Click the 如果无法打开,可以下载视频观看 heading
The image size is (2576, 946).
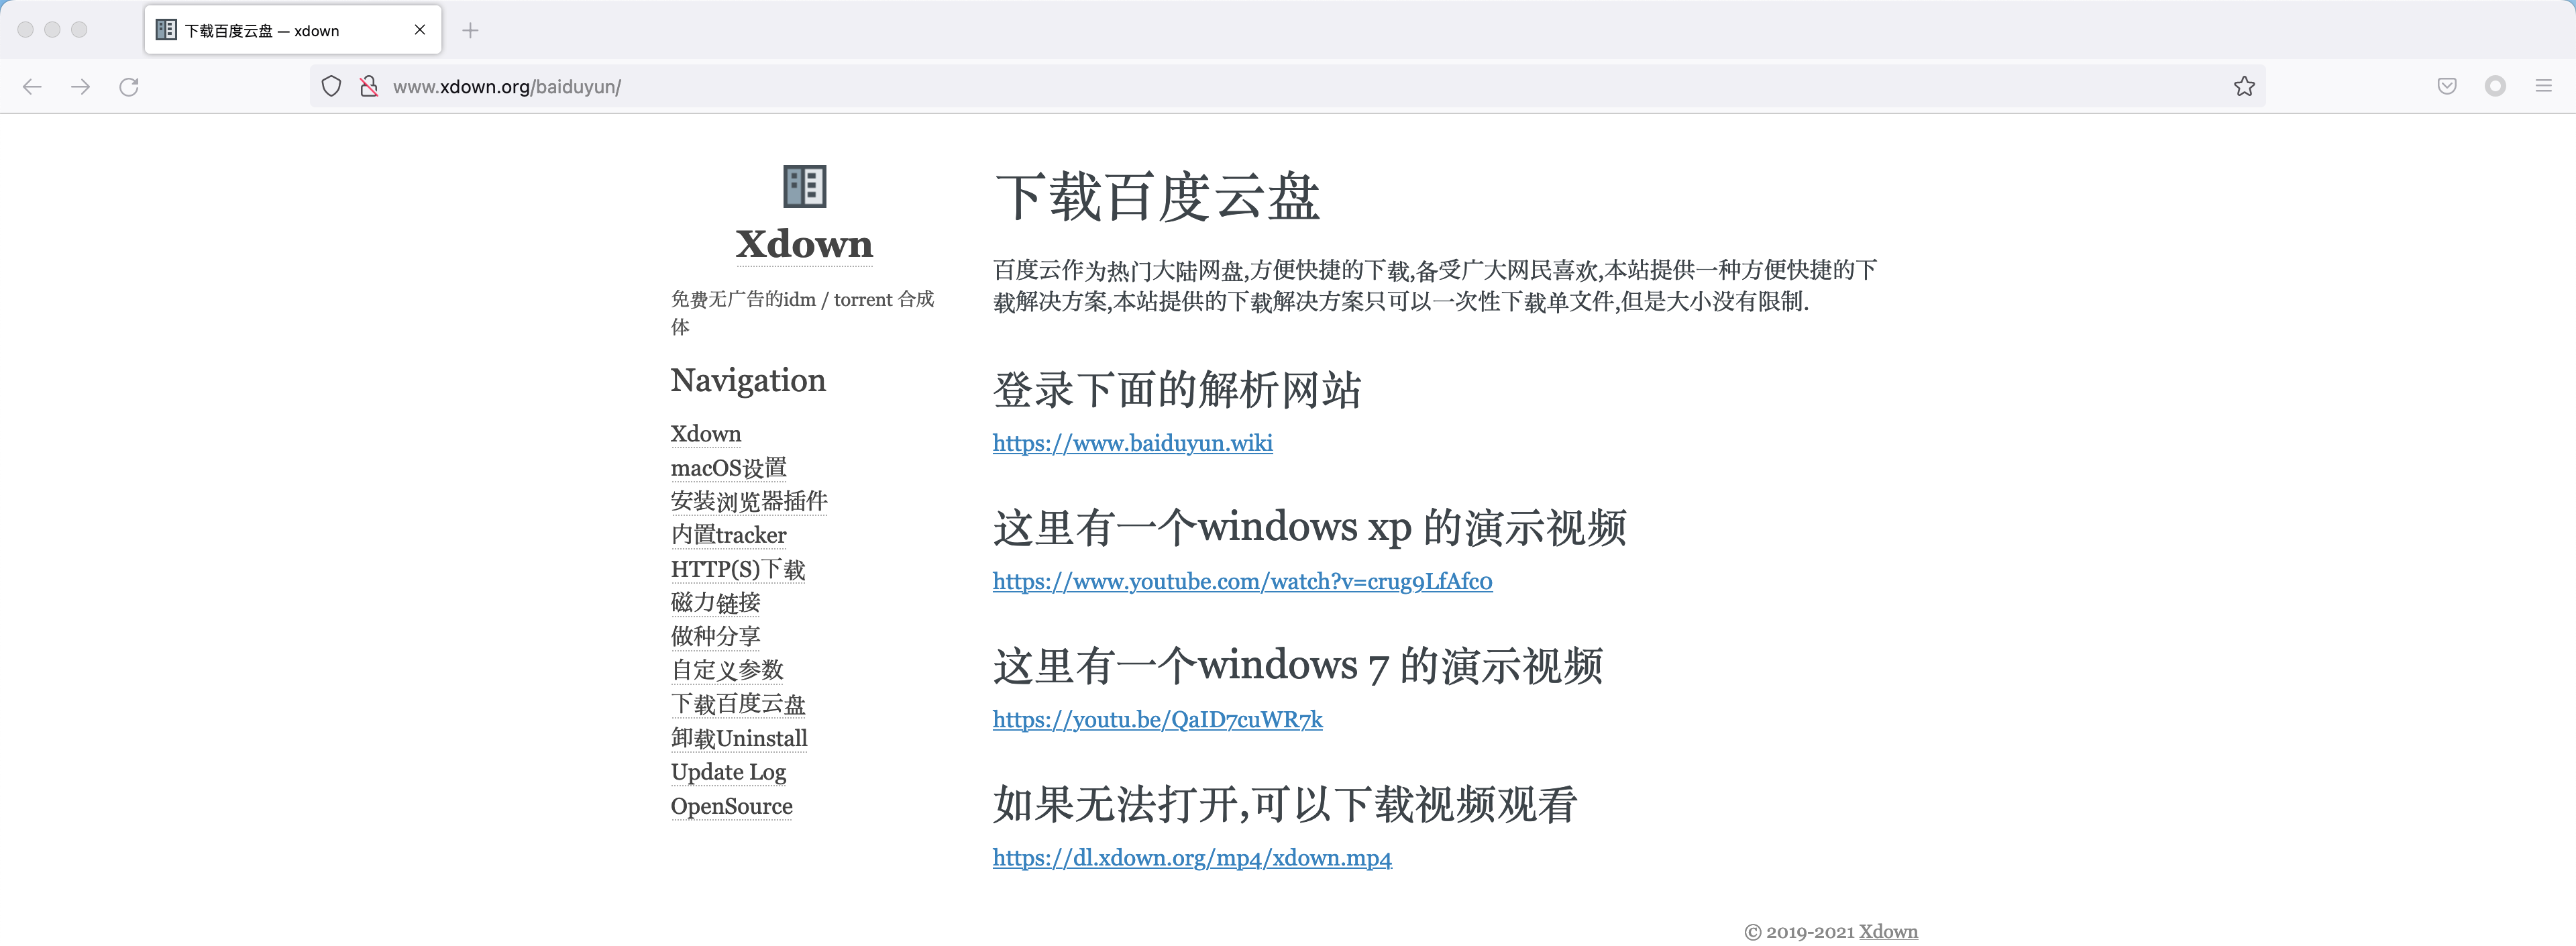pyautogui.click(x=1285, y=804)
